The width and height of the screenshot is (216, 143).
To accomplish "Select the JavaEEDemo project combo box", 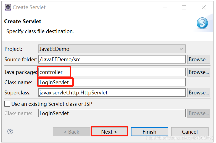I will pos(112,49).
